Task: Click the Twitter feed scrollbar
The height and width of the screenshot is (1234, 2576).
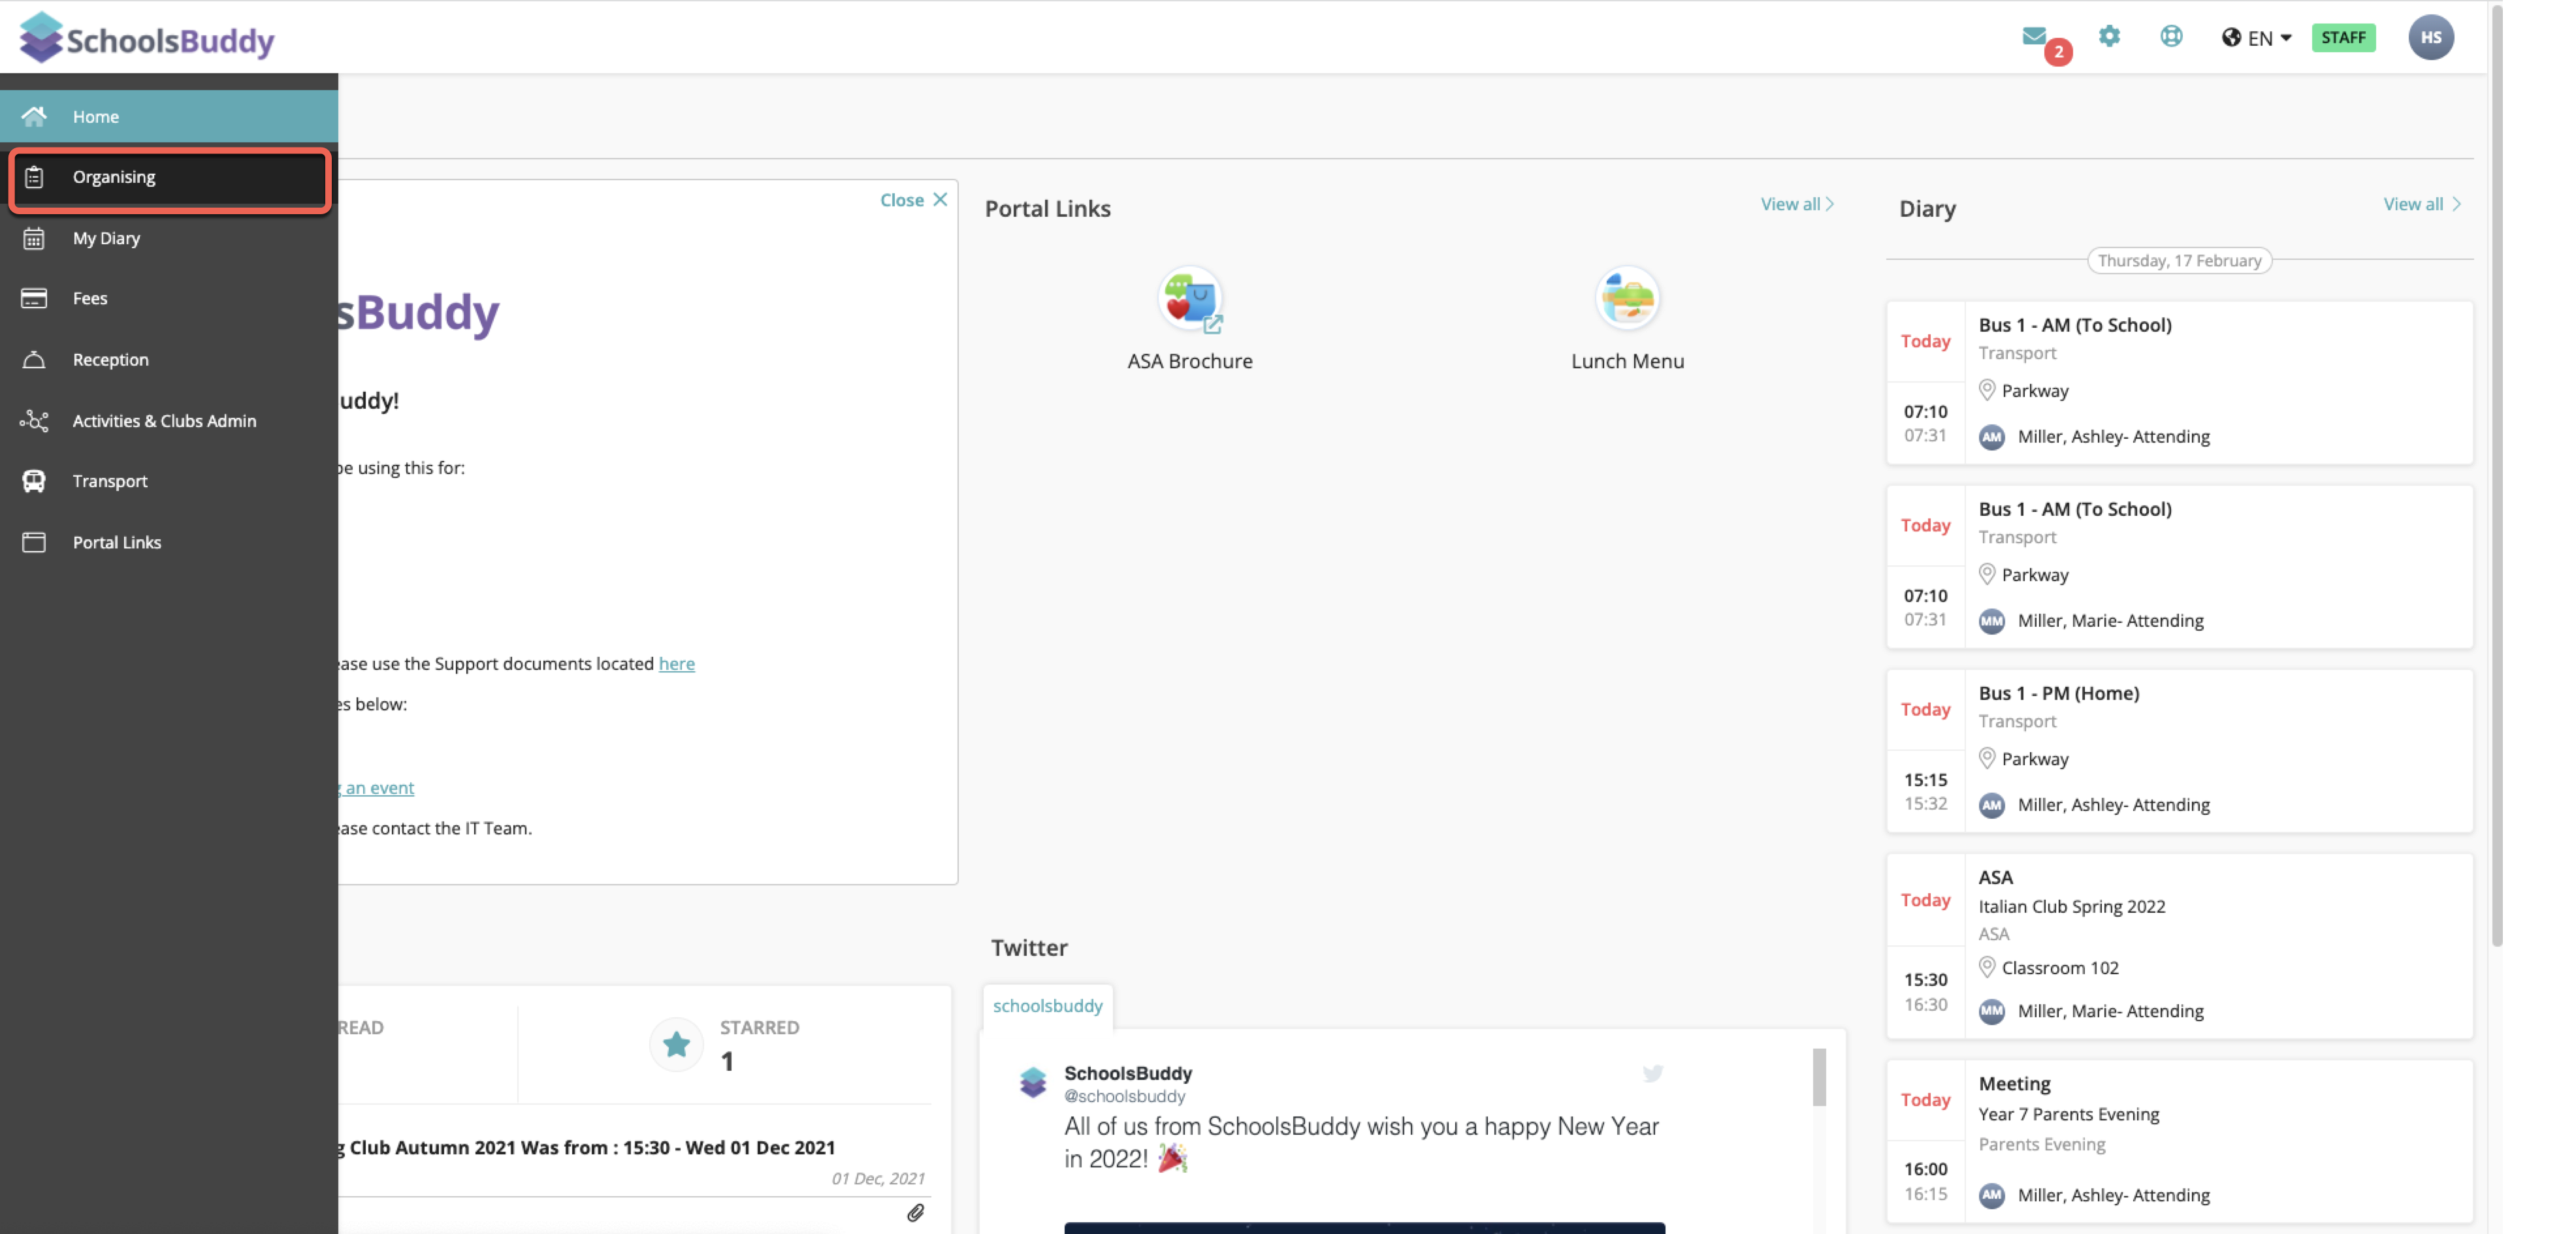Action: point(1819,1077)
